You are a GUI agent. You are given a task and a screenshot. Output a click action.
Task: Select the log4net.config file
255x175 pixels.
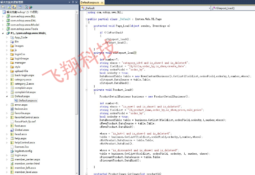click(23, 151)
